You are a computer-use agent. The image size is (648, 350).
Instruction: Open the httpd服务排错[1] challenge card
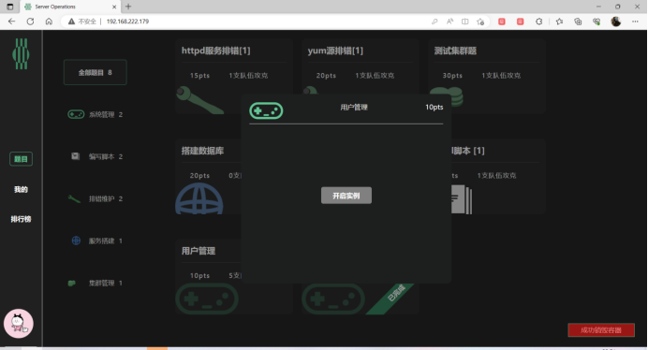234,77
